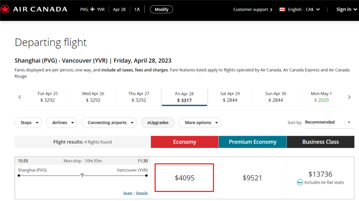Open the Sort by Recommended dropdown
This screenshot has height=201, width=359.
[328, 122]
